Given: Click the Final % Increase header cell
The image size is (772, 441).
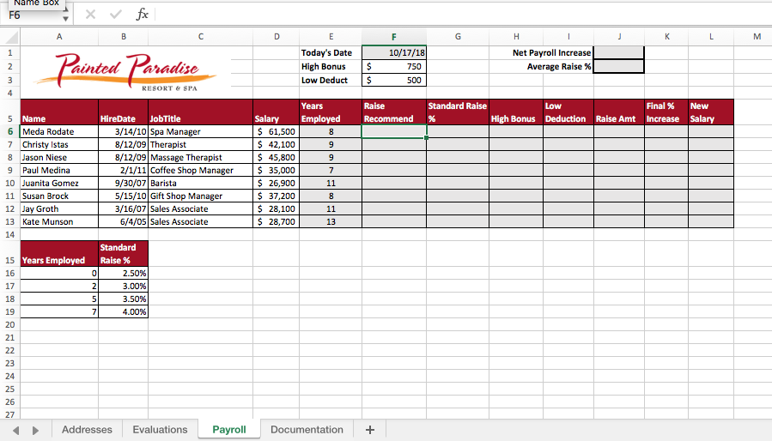Looking at the screenshot, I should click(x=666, y=112).
